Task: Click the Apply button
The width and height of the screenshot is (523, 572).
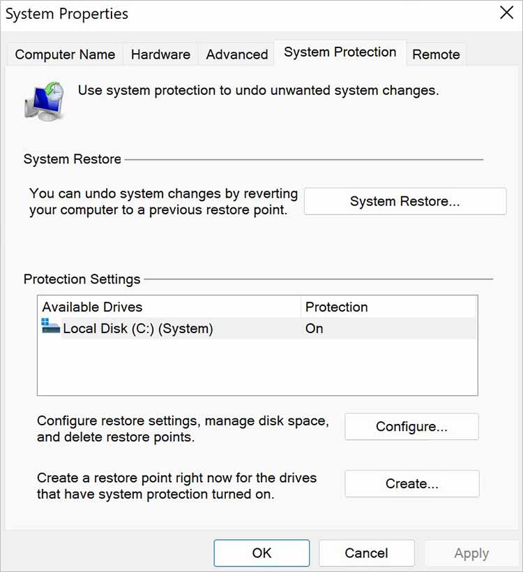Action: coord(471,553)
